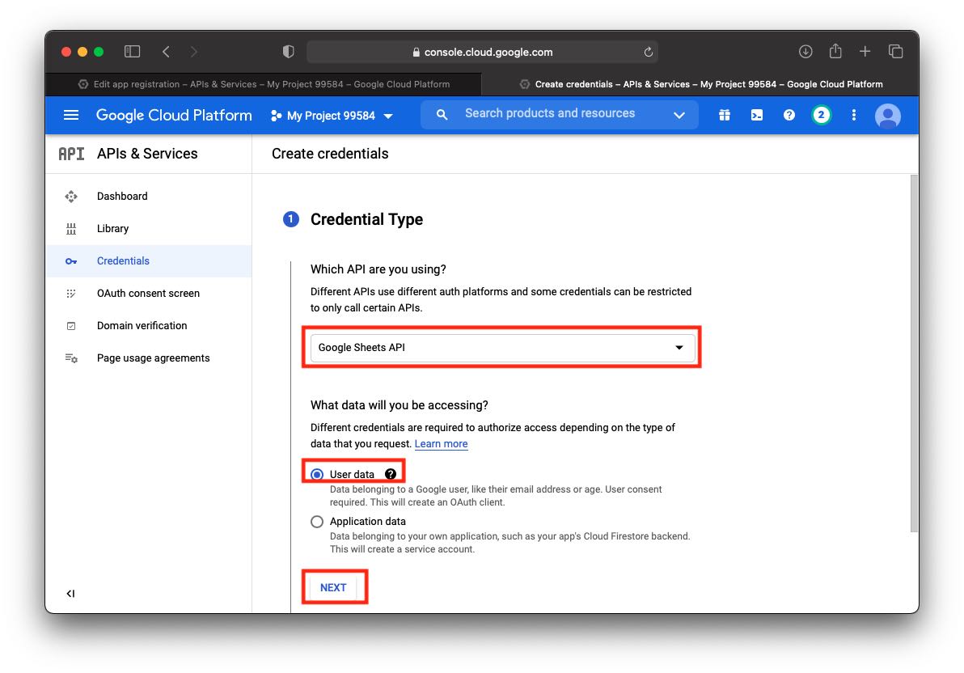Screen dimensions: 964x673
Task: Open Domain verification page
Action: pyautogui.click(x=142, y=326)
